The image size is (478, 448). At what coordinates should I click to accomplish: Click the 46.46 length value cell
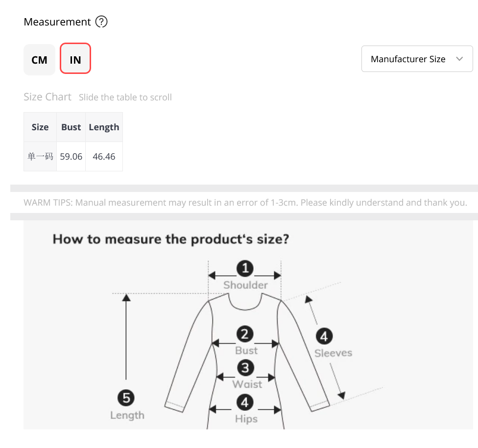pyautogui.click(x=104, y=156)
